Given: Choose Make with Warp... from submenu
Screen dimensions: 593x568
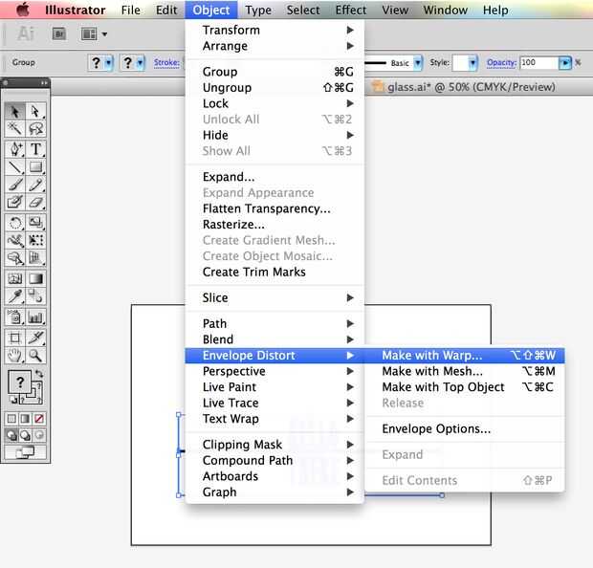Looking at the screenshot, I should [465, 356].
